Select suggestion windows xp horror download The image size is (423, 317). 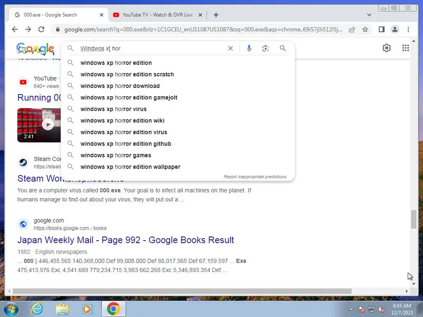(x=178, y=86)
